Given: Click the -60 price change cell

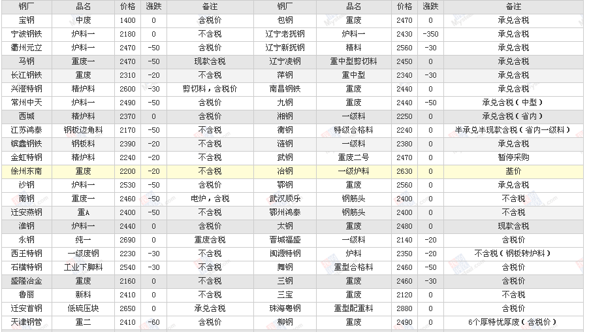Looking at the screenshot, I should tap(153, 322).
